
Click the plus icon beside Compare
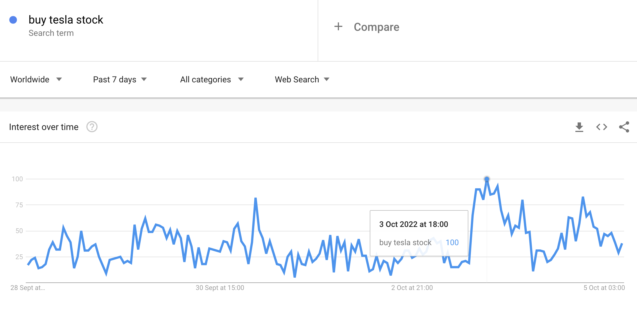coord(338,27)
